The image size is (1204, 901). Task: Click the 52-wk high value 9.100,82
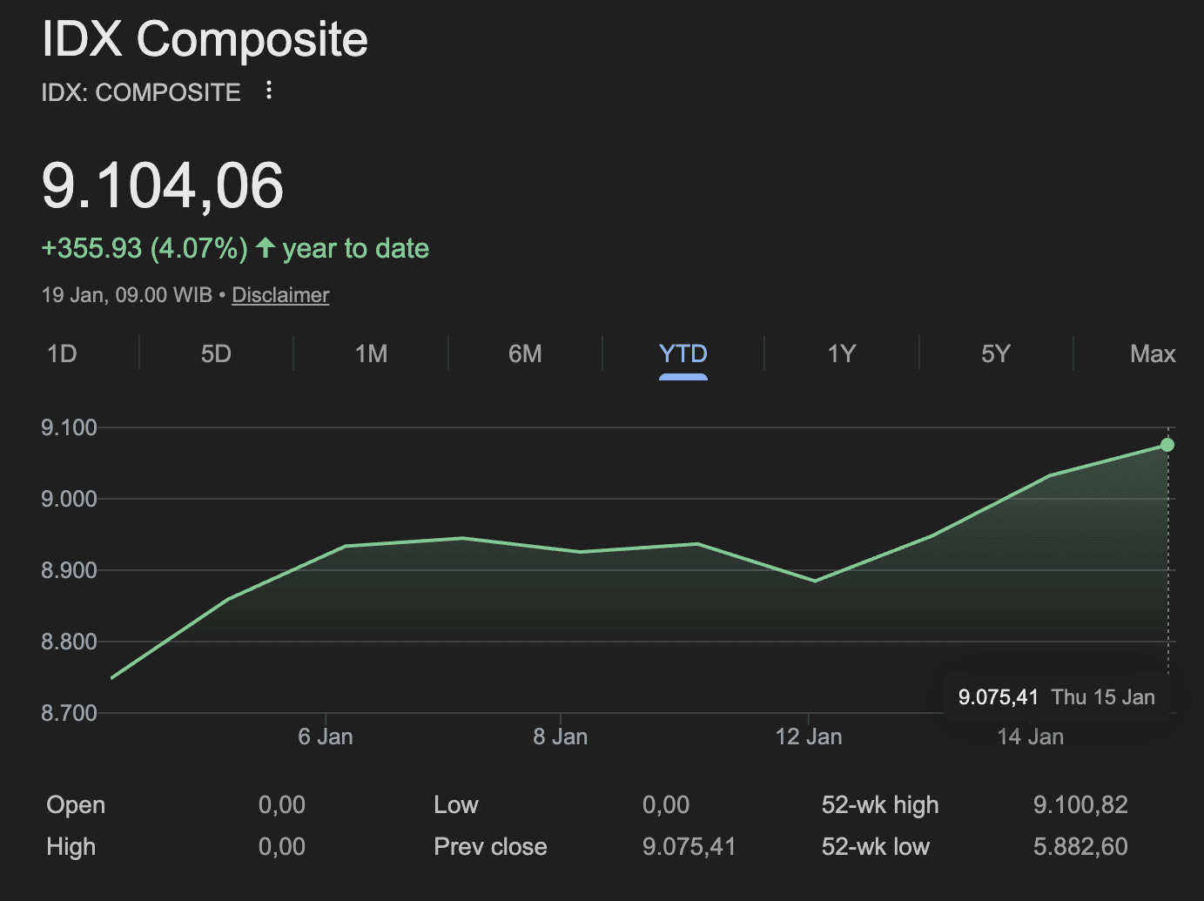(x=1080, y=805)
